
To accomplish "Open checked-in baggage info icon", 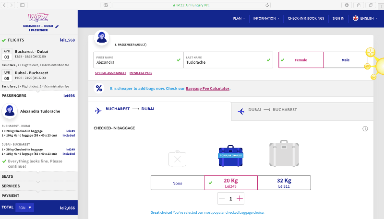I will coord(365,128).
